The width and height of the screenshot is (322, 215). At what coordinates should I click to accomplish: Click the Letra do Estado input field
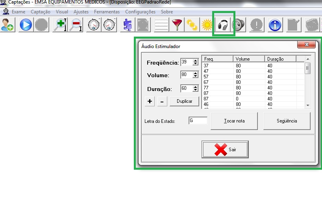(198, 120)
